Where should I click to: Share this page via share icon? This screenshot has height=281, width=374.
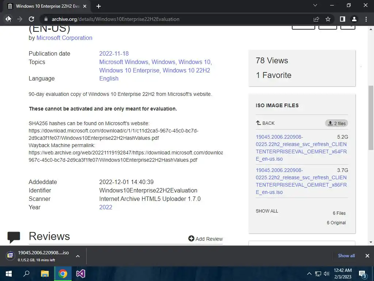pyautogui.click(x=316, y=19)
